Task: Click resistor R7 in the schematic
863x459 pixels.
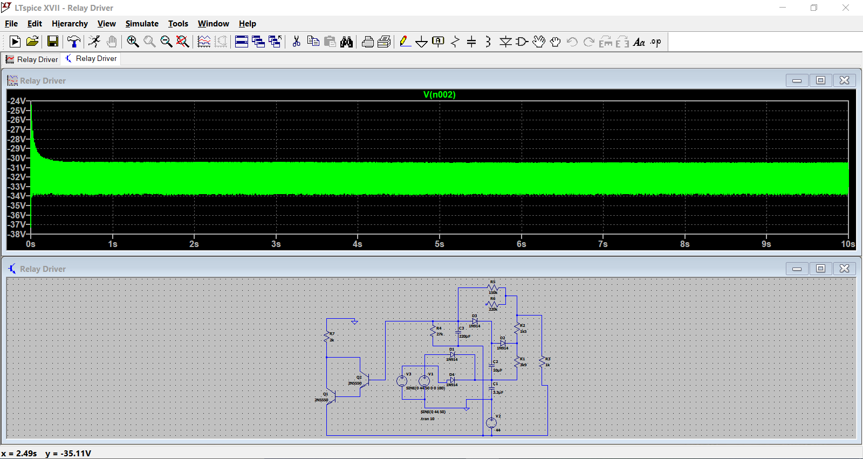Action: (x=327, y=337)
